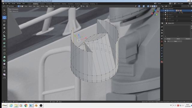The height and width of the screenshot is (108, 192).
Task: Click the Assign material button
Action: click(169, 39)
